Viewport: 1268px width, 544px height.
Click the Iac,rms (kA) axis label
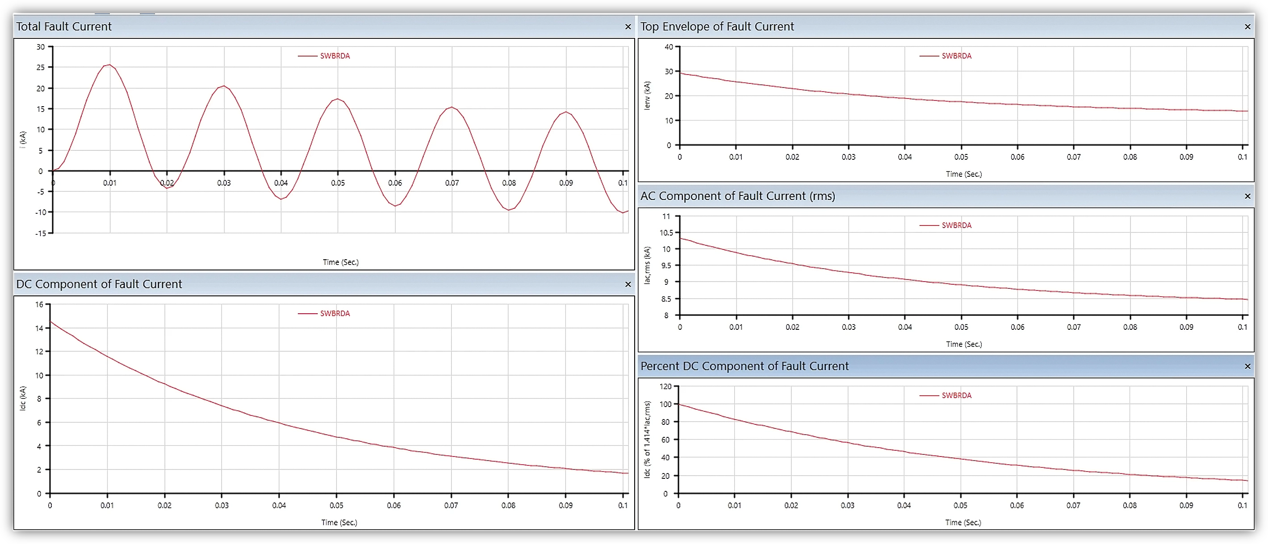pyautogui.click(x=647, y=265)
